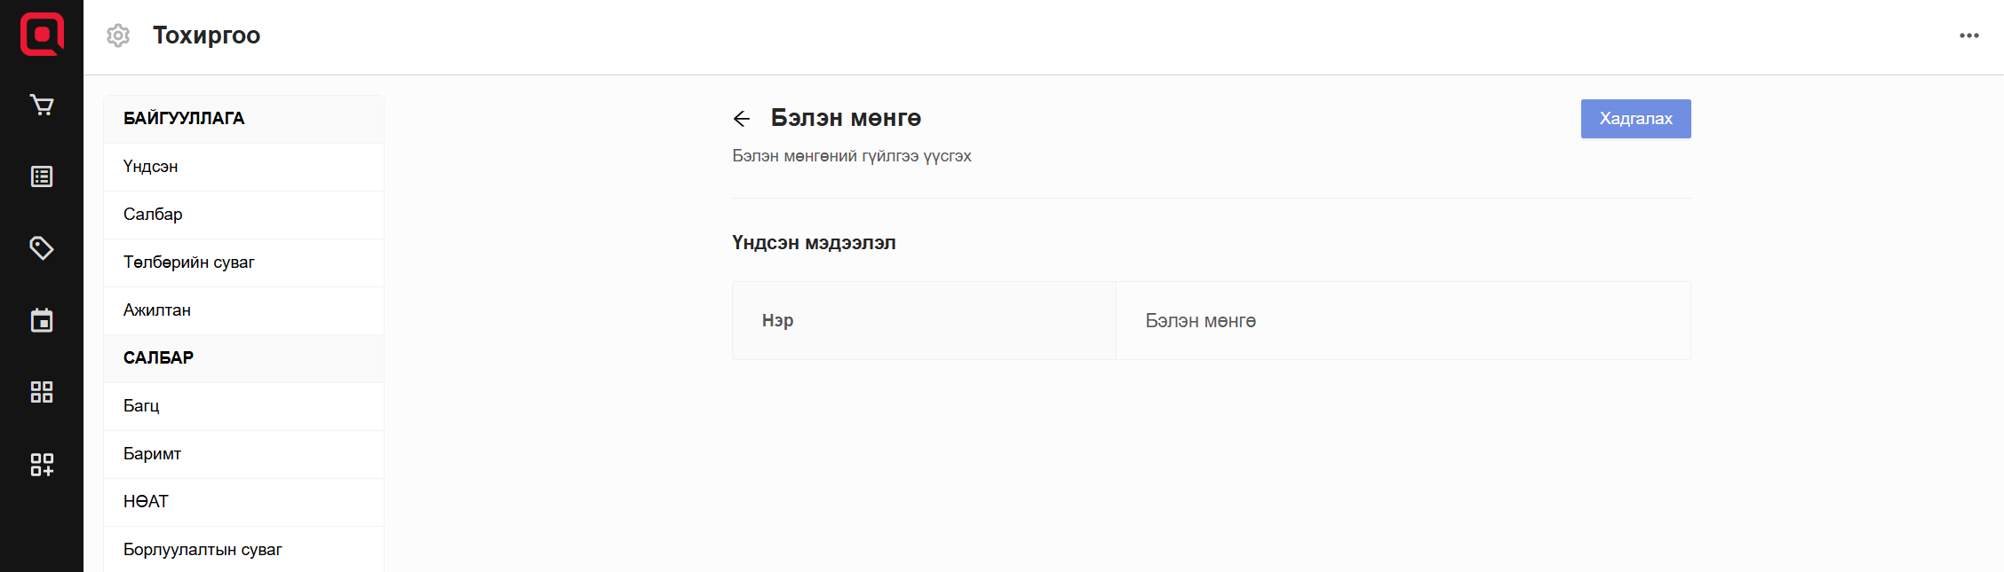
Task: Open Багц settings page
Action: coord(141,406)
